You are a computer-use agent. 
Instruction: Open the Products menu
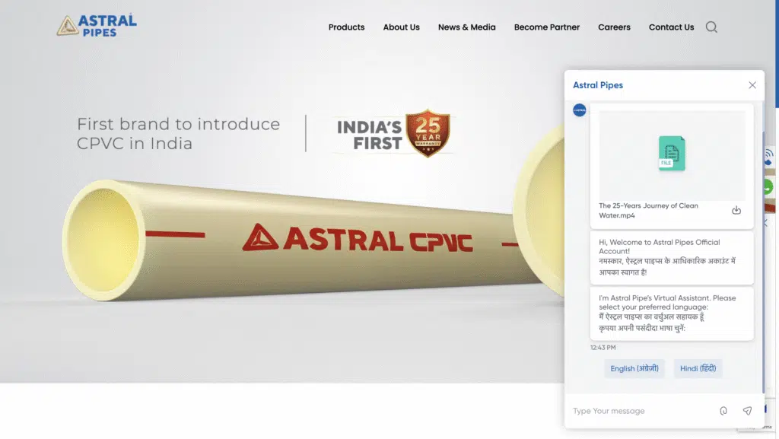tap(346, 27)
